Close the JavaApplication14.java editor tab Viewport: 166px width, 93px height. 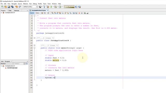48,10
